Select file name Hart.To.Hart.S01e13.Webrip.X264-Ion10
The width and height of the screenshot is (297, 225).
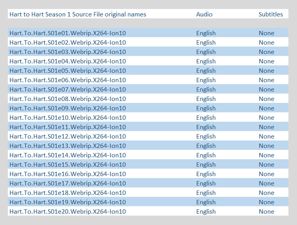coord(68,146)
